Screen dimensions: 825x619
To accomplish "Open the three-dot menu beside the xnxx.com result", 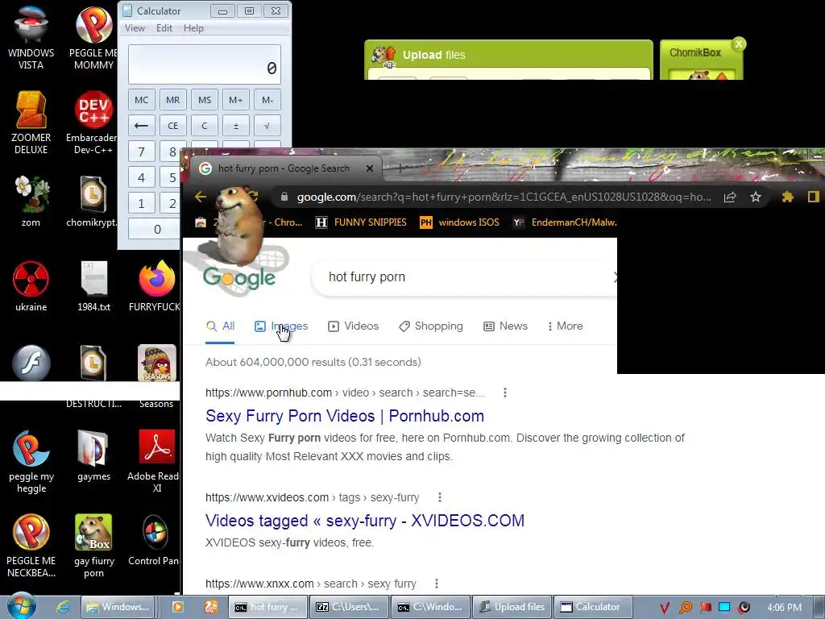I will pyautogui.click(x=436, y=584).
